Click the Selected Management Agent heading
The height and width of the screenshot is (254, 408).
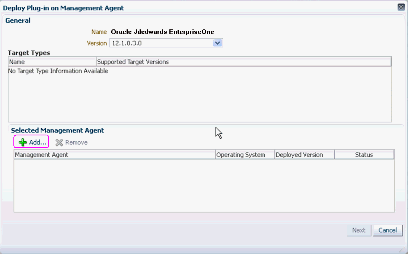pos(57,130)
